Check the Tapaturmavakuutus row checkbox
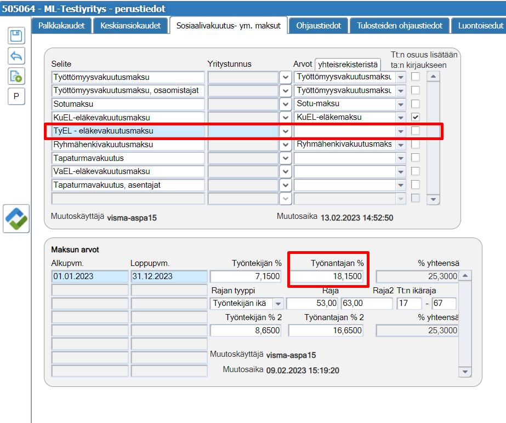This screenshot has width=506, height=423. (416, 158)
